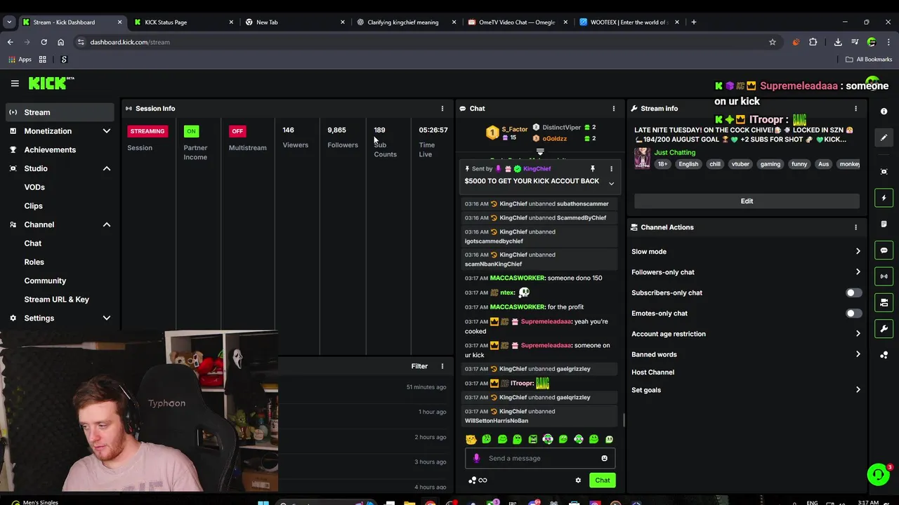899x505 pixels.
Task: Insert the yellow cat emote
Action: (471, 439)
